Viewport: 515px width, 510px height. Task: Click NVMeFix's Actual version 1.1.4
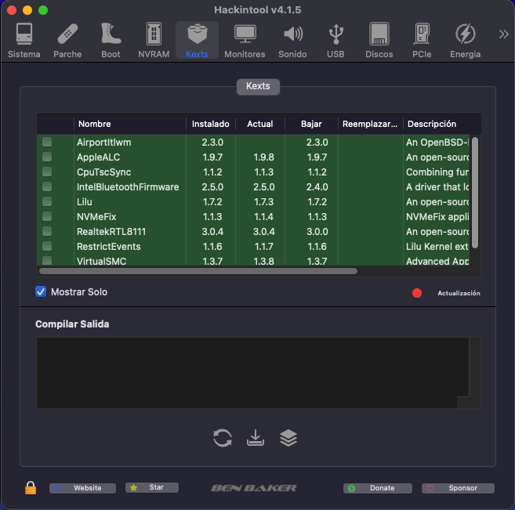click(x=263, y=216)
